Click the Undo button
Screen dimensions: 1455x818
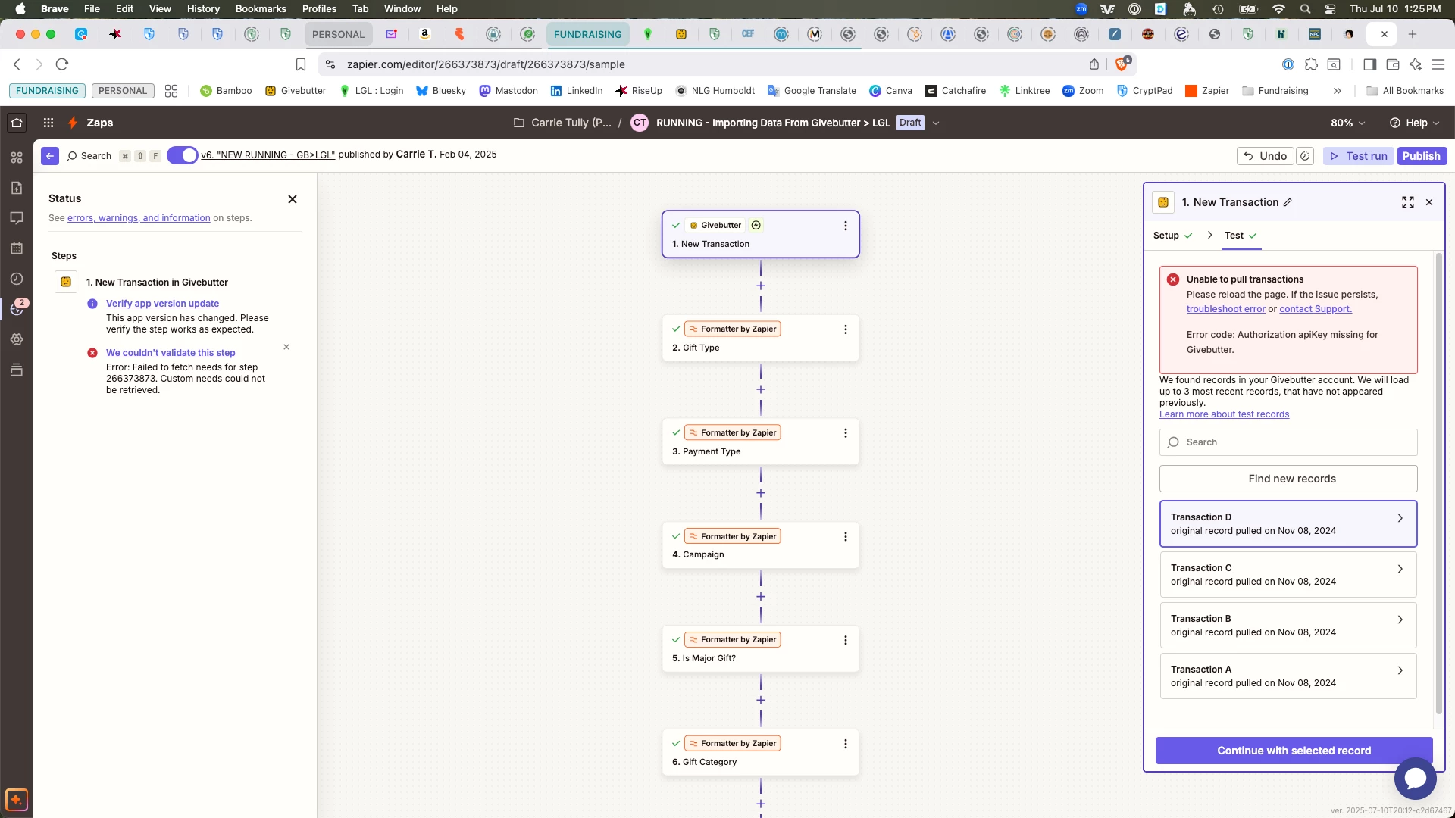click(x=1265, y=156)
